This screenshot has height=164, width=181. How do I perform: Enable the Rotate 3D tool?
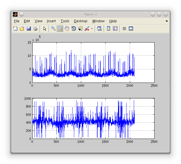[74, 28]
